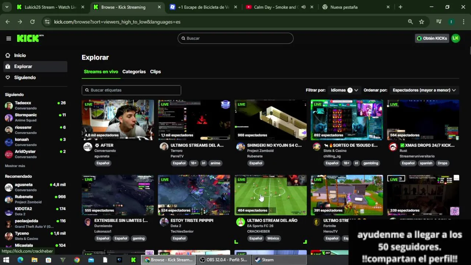The image size is (471, 265).
Task: Open Chrome profile avatar button
Action: pos(451,22)
